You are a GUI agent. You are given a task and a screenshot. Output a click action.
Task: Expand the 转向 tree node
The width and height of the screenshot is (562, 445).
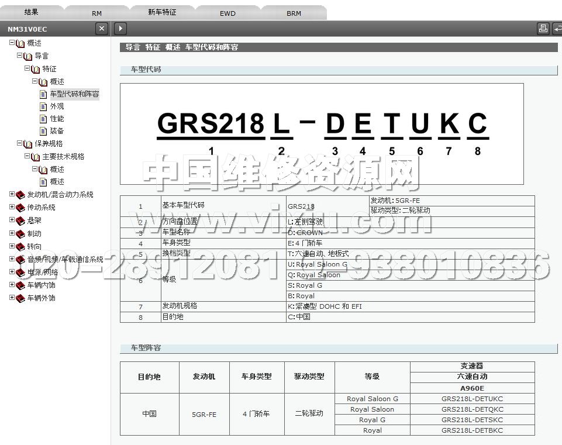point(12,246)
